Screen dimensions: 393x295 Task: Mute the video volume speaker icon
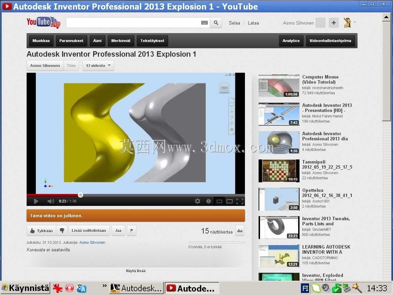click(x=50, y=201)
